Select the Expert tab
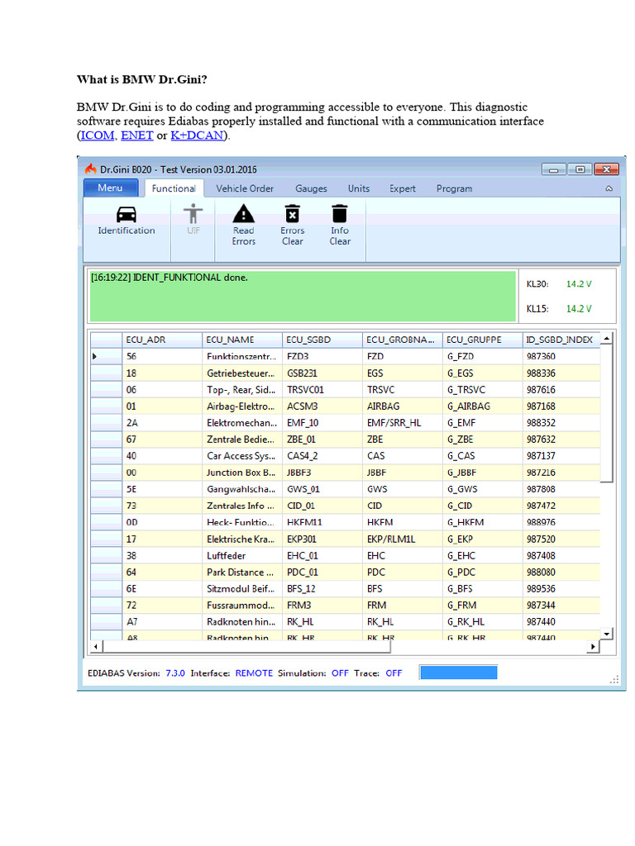Image resolution: width=635 pixels, height=846 pixels. click(x=403, y=188)
